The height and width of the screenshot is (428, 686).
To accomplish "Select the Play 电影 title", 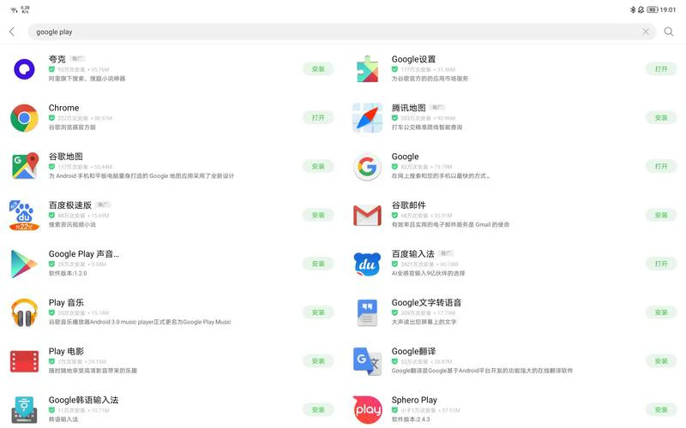I will pyautogui.click(x=66, y=352).
